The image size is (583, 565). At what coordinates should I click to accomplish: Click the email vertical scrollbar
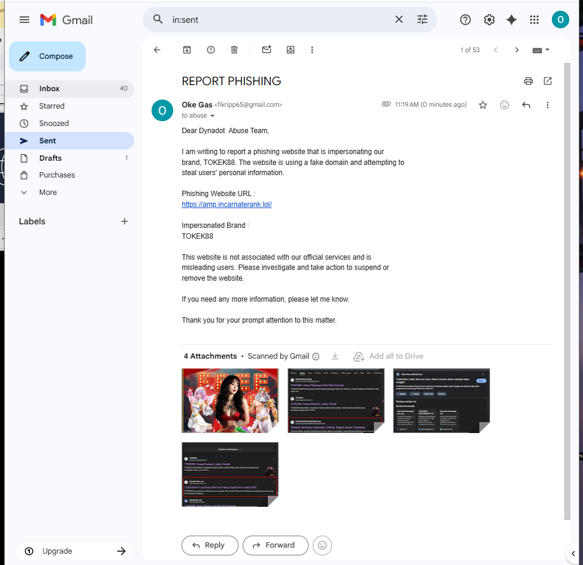coord(567,291)
